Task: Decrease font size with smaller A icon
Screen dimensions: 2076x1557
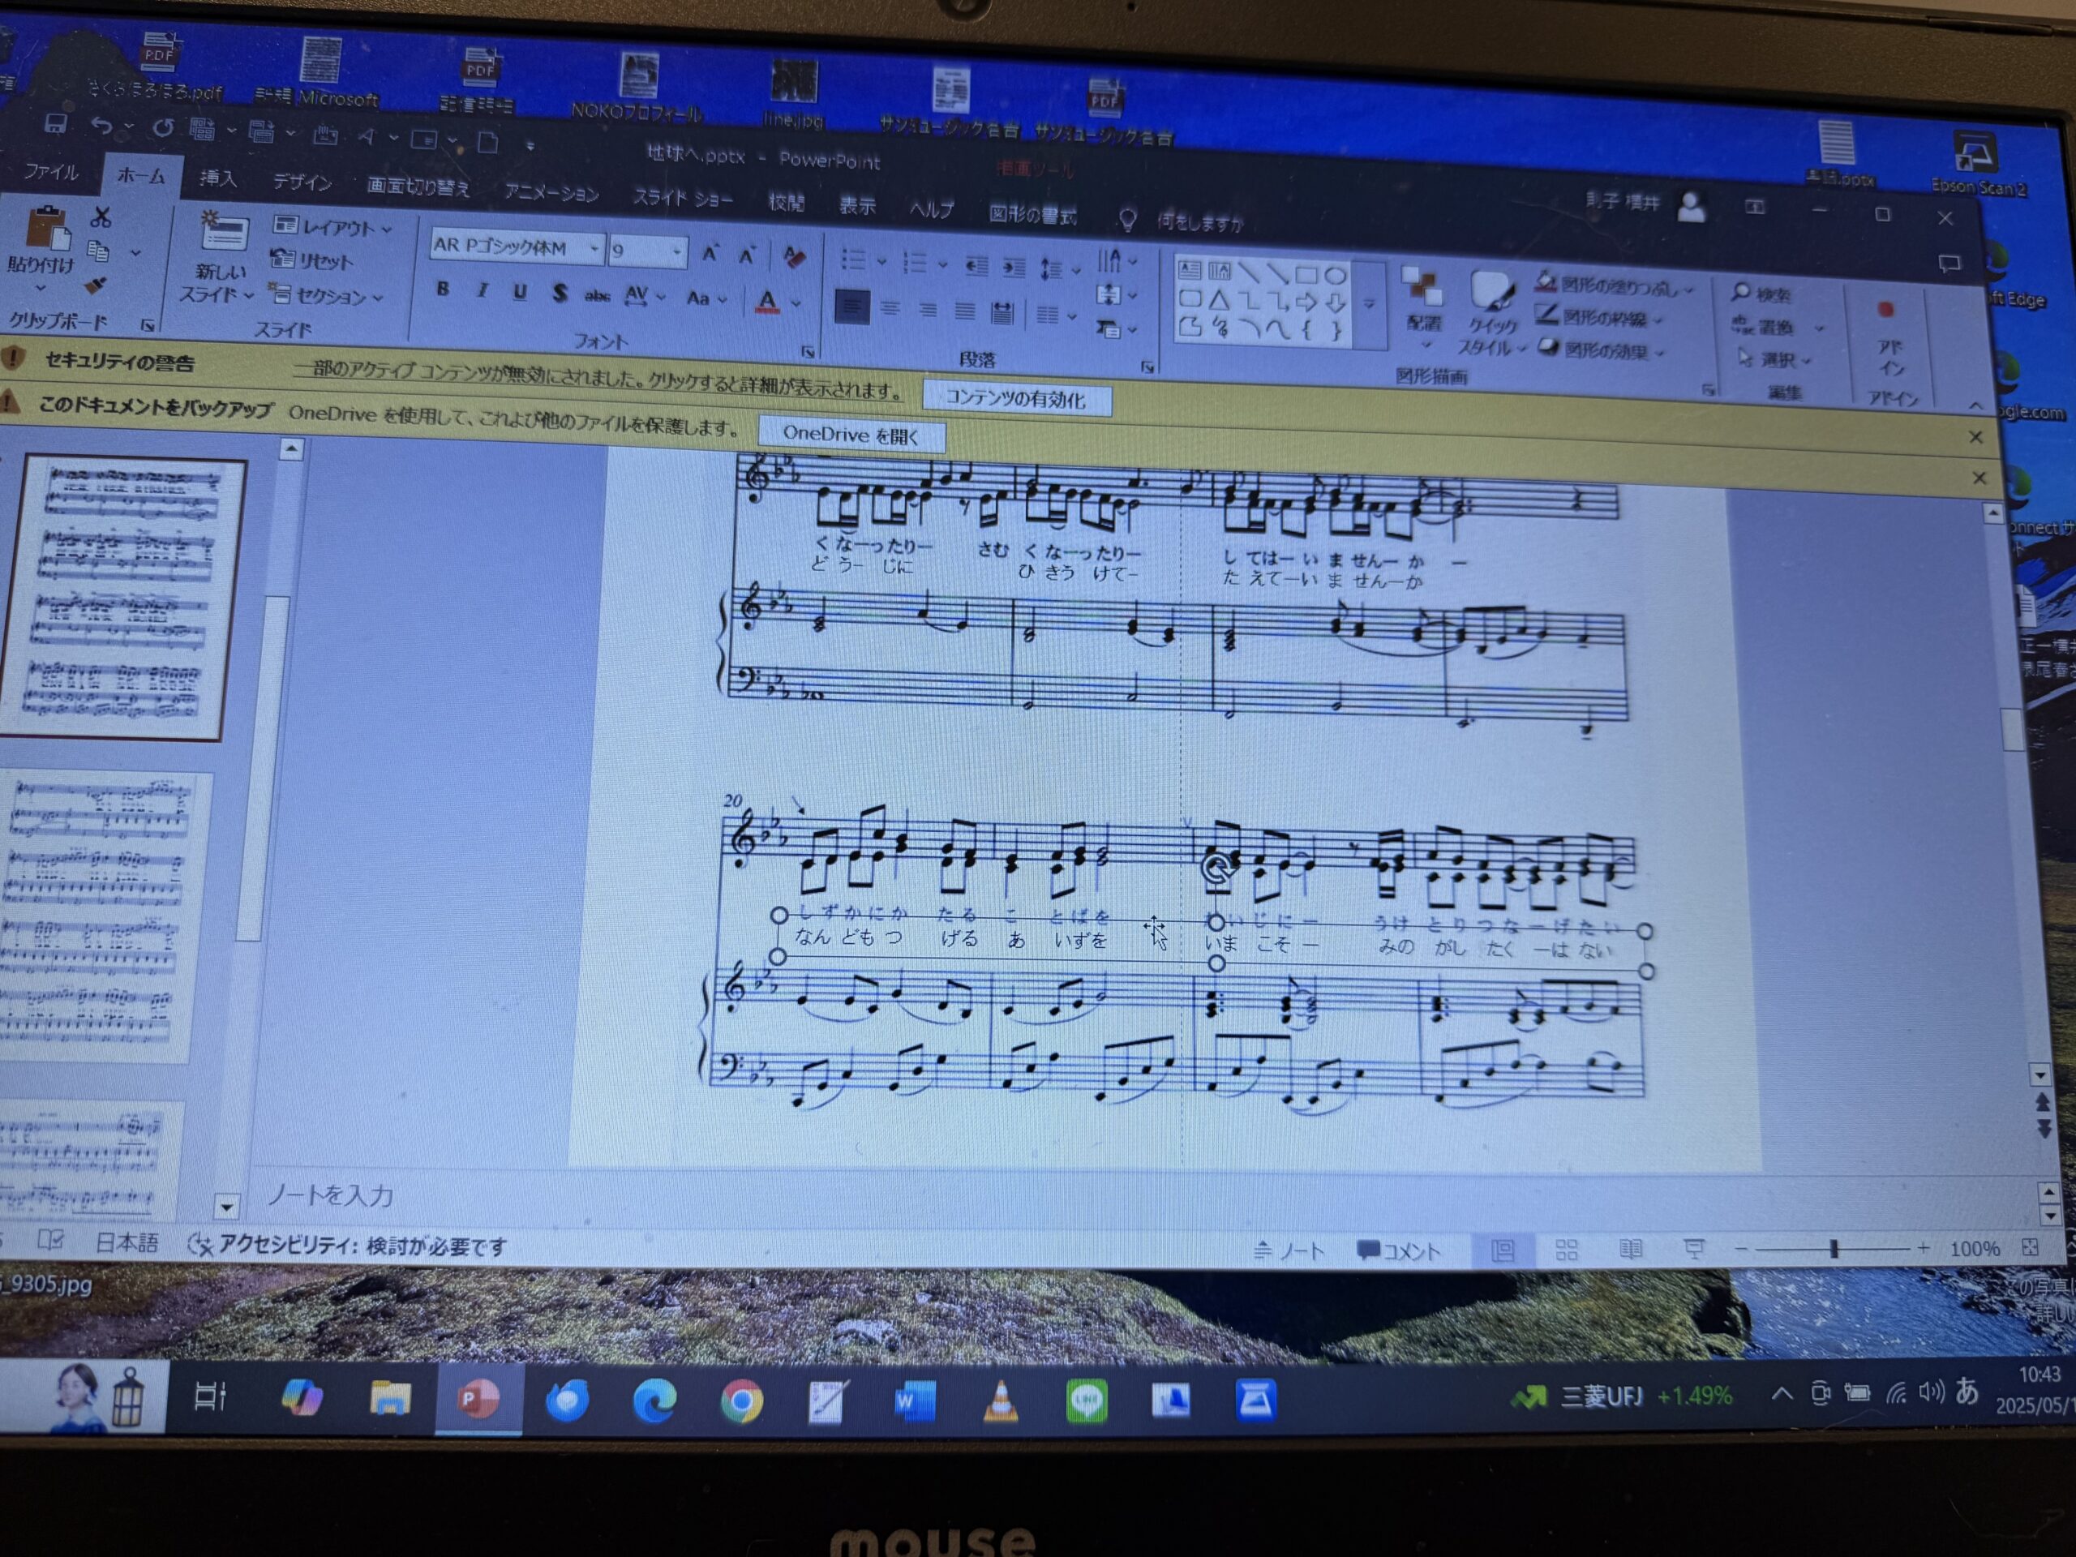Action: click(x=747, y=255)
